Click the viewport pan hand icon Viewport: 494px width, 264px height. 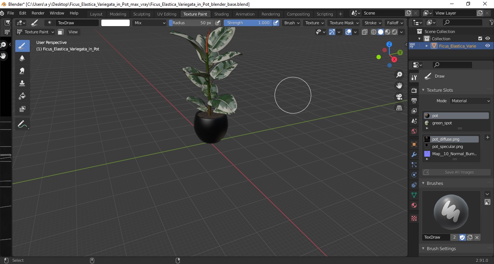point(399,86)
